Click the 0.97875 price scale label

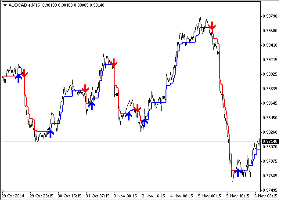270,161
